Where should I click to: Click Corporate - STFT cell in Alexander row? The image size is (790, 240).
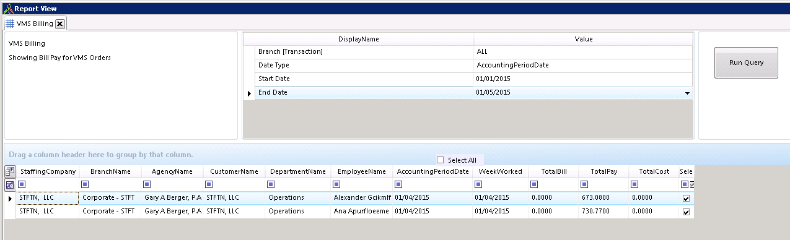pos(110,198)
